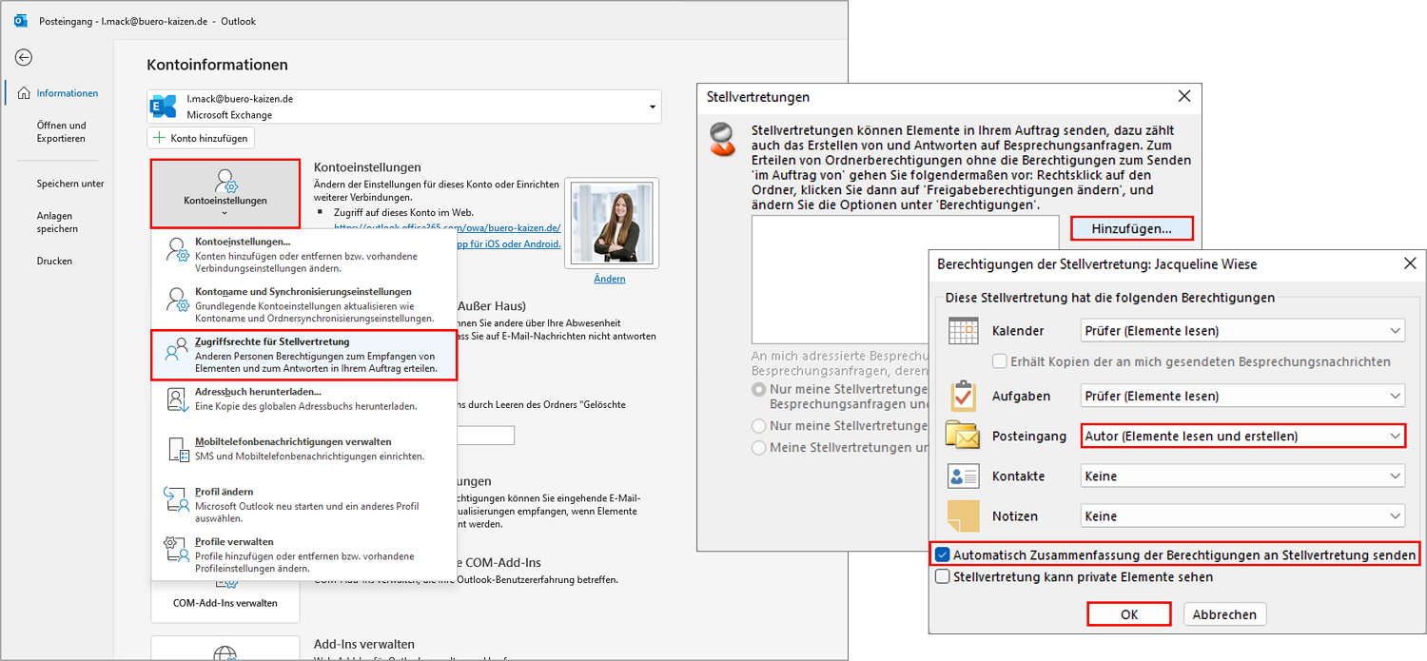Click the title 'Berechtigungen der Stellvertretung: Jacqueline Wiese'
This screenshot has width=1427, height=661.
point(1098,264)
